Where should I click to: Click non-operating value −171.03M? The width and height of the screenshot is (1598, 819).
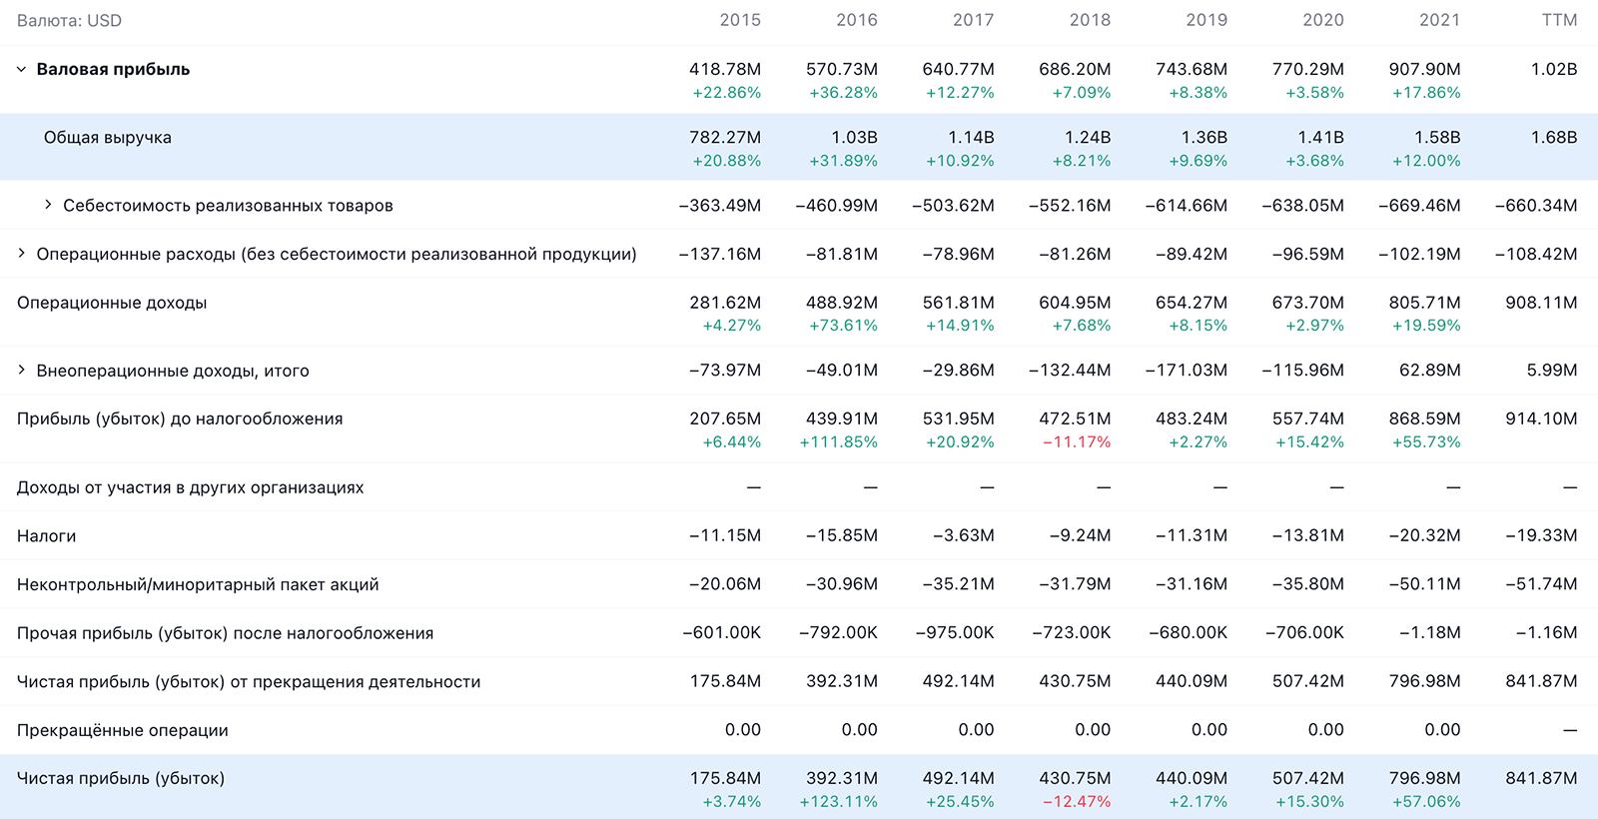pos(1187,371)
